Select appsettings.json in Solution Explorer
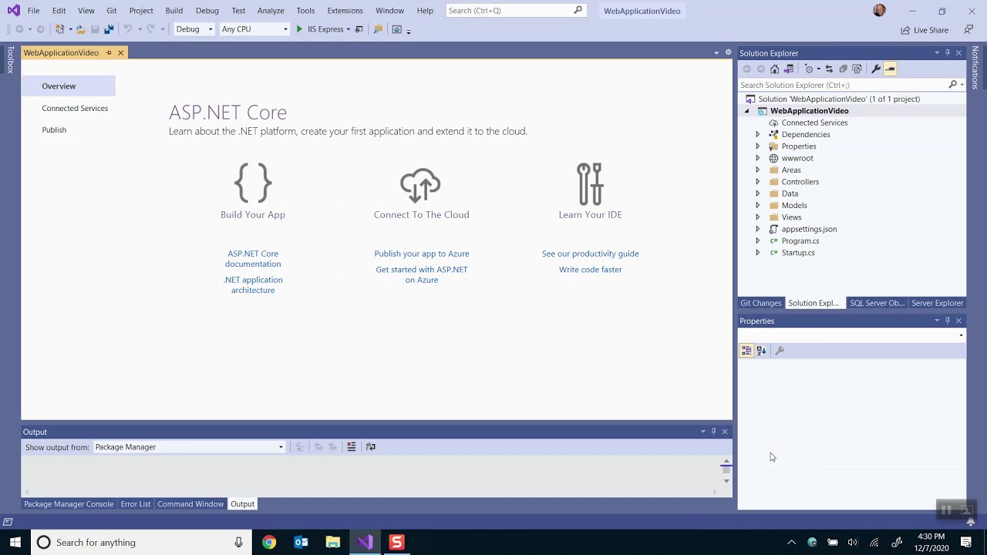Viewport: 987px width, 555px height. pos(809,229)
